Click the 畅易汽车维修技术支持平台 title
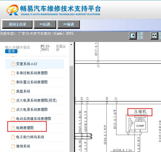Viewport: 161px width, 152px height. click(x=60, y=9)
